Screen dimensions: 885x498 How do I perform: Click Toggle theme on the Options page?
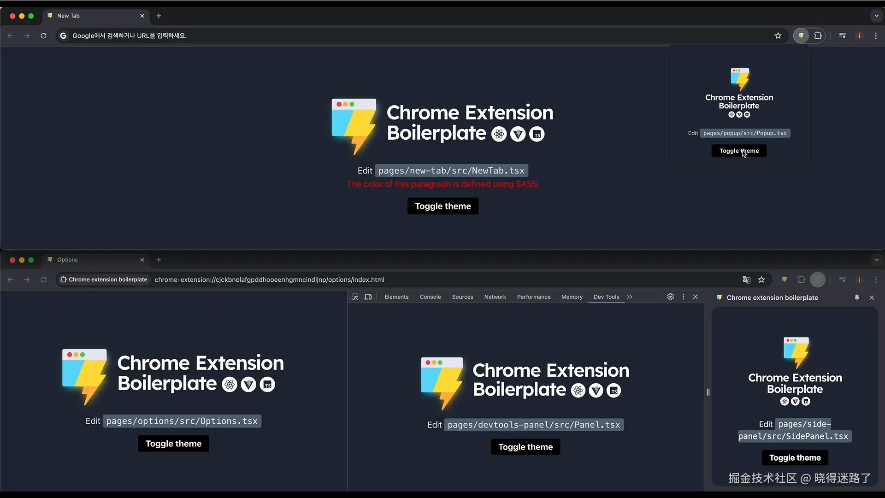click(173, 444)
